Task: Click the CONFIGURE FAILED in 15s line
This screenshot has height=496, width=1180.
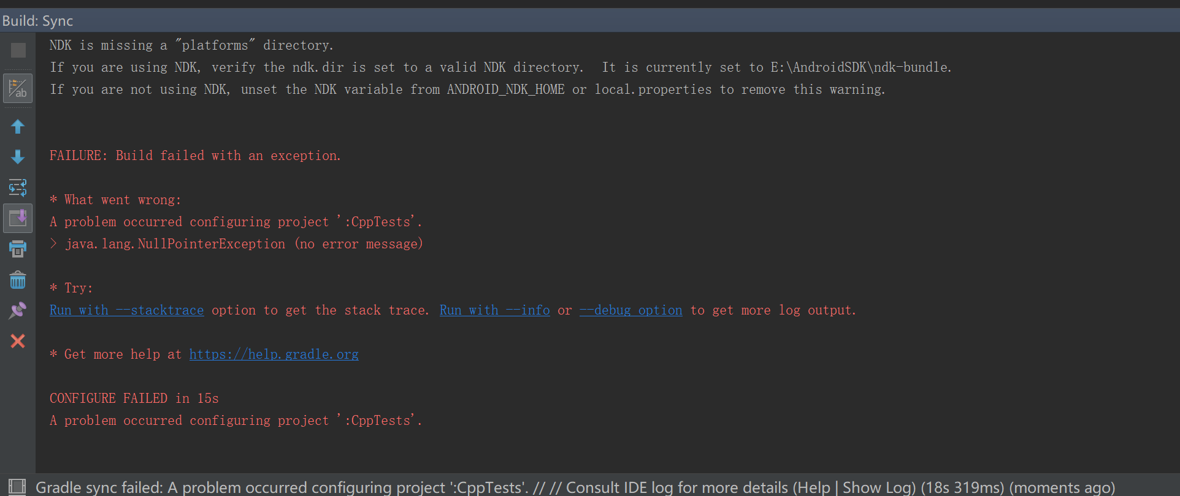Action: 134,399
